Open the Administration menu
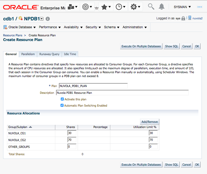The height and width of the screenshot is (174, 207). (x=135, y=27)
